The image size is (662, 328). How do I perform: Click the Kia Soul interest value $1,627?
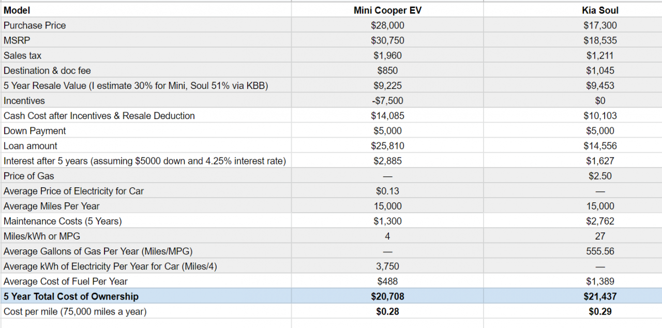tap(600, 161)
